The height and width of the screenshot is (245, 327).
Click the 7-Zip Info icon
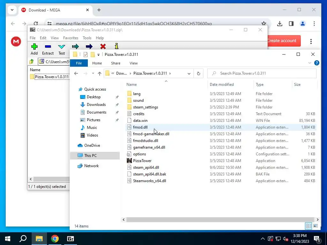coord(117,46)
